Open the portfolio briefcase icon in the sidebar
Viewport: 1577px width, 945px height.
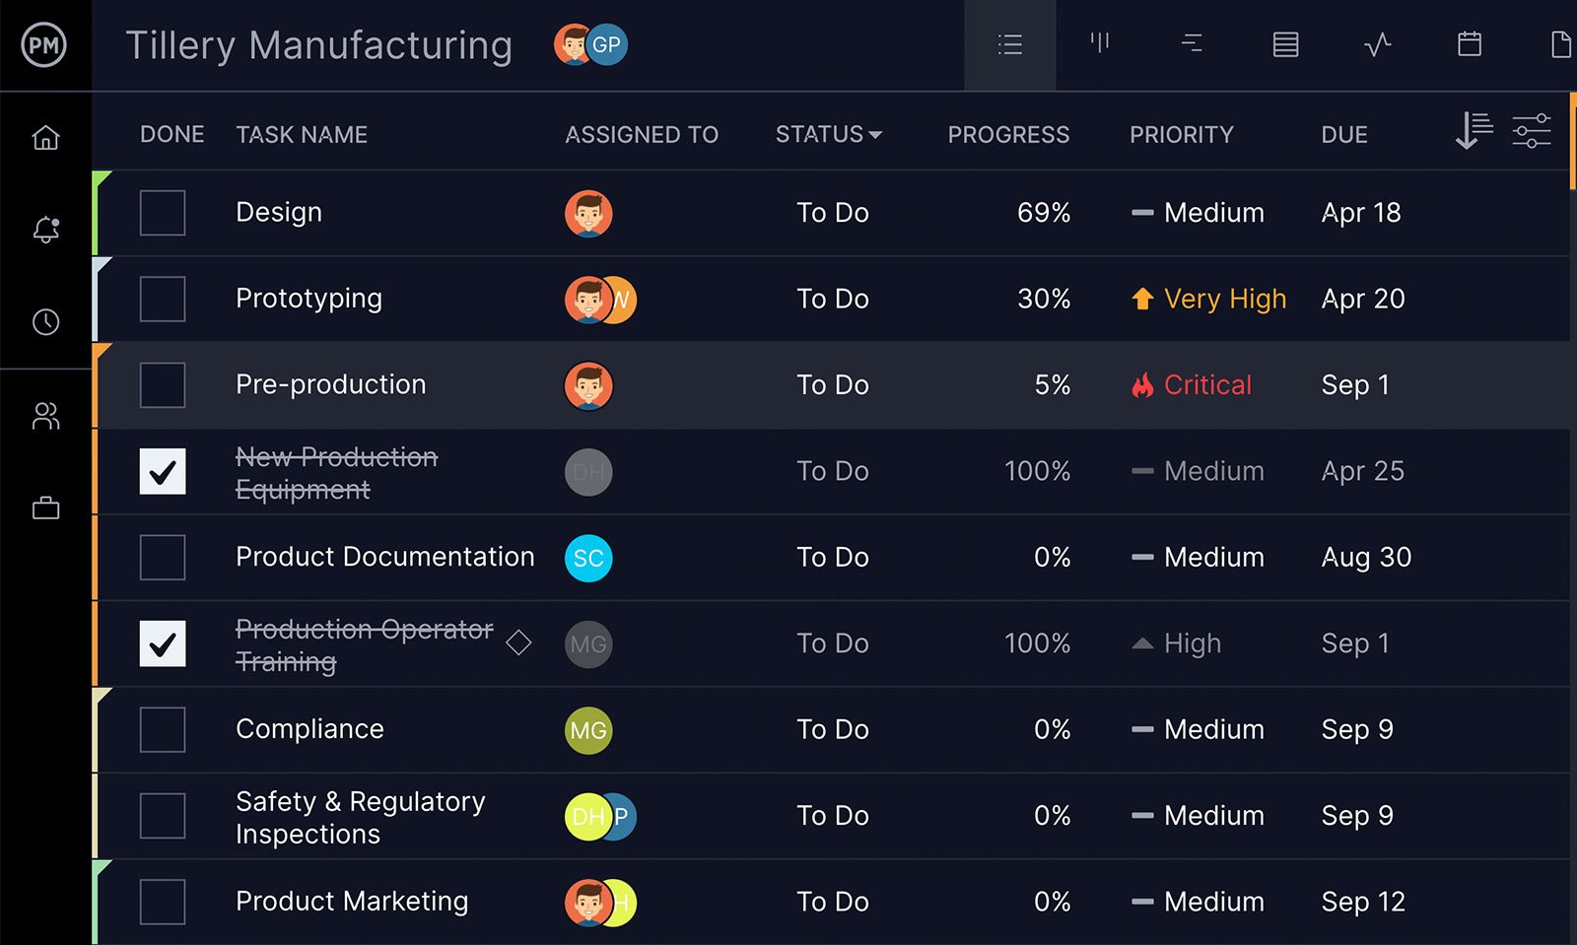point(45,506)
